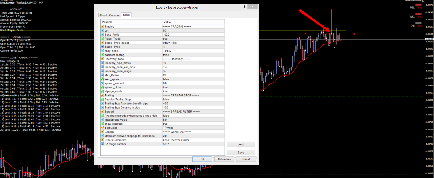Screen dimensions: 434x178
Task: Select the Enables Trailing Stop false value
Action: [x=193, y=99]
